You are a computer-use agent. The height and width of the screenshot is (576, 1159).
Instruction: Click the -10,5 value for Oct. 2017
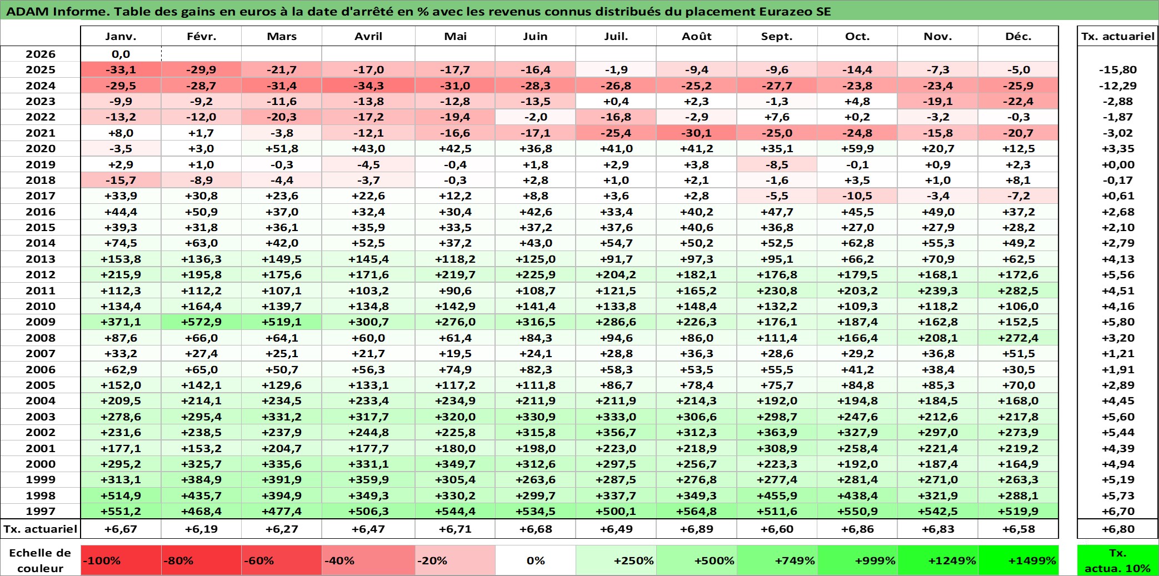[x=857, y=196]
